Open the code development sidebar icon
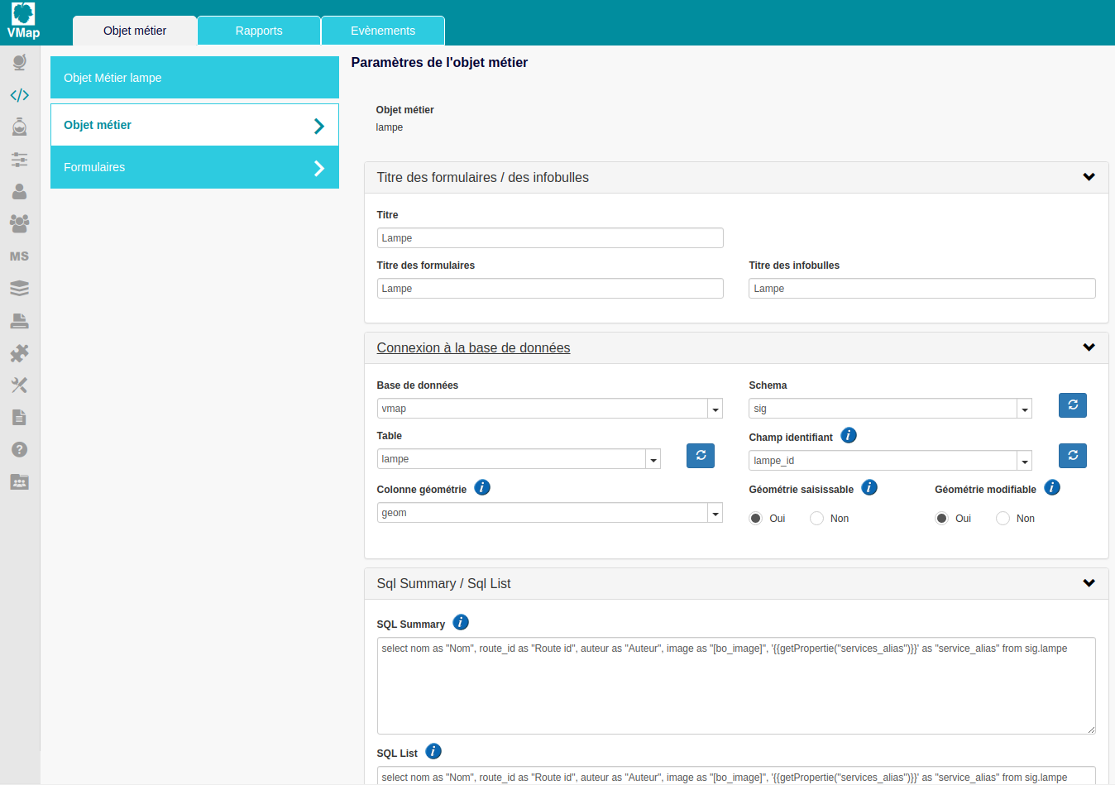1115x785 pixels. click(19, 95)
